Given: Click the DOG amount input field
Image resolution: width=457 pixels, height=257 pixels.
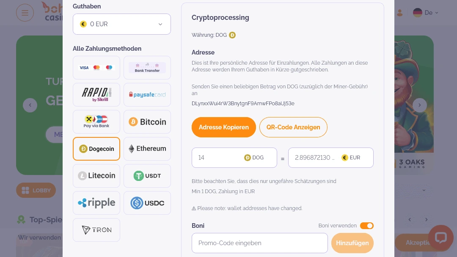Looking at the screenshot, I should pos(218,158).
